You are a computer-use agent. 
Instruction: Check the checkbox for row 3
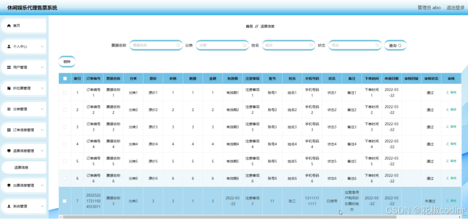65,127
